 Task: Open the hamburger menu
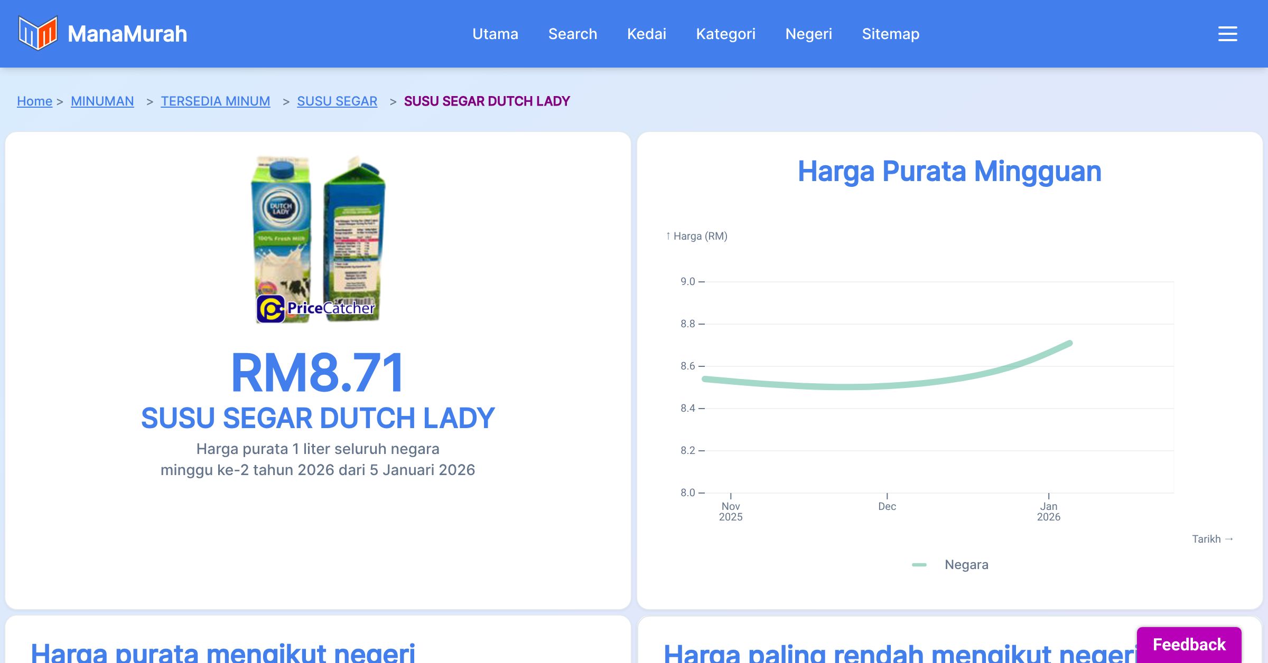tap(1227, 34)
